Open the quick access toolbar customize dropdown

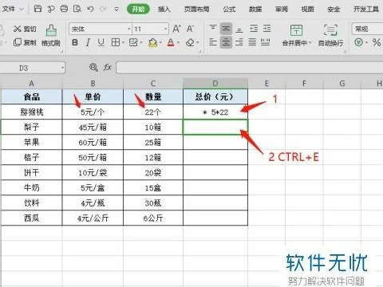pyautogui.click(x=116, y=10)
